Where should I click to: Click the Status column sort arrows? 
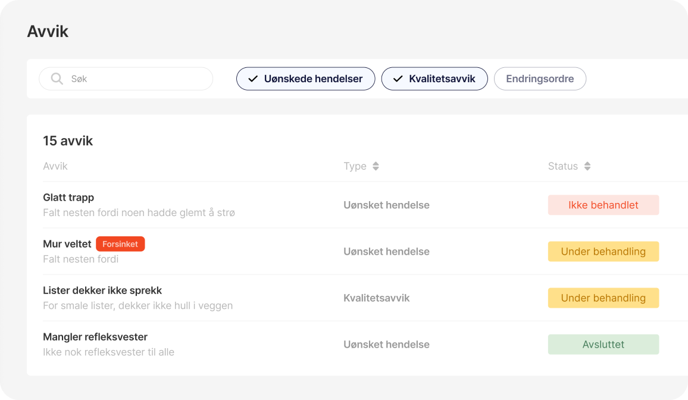pos(587,167)
